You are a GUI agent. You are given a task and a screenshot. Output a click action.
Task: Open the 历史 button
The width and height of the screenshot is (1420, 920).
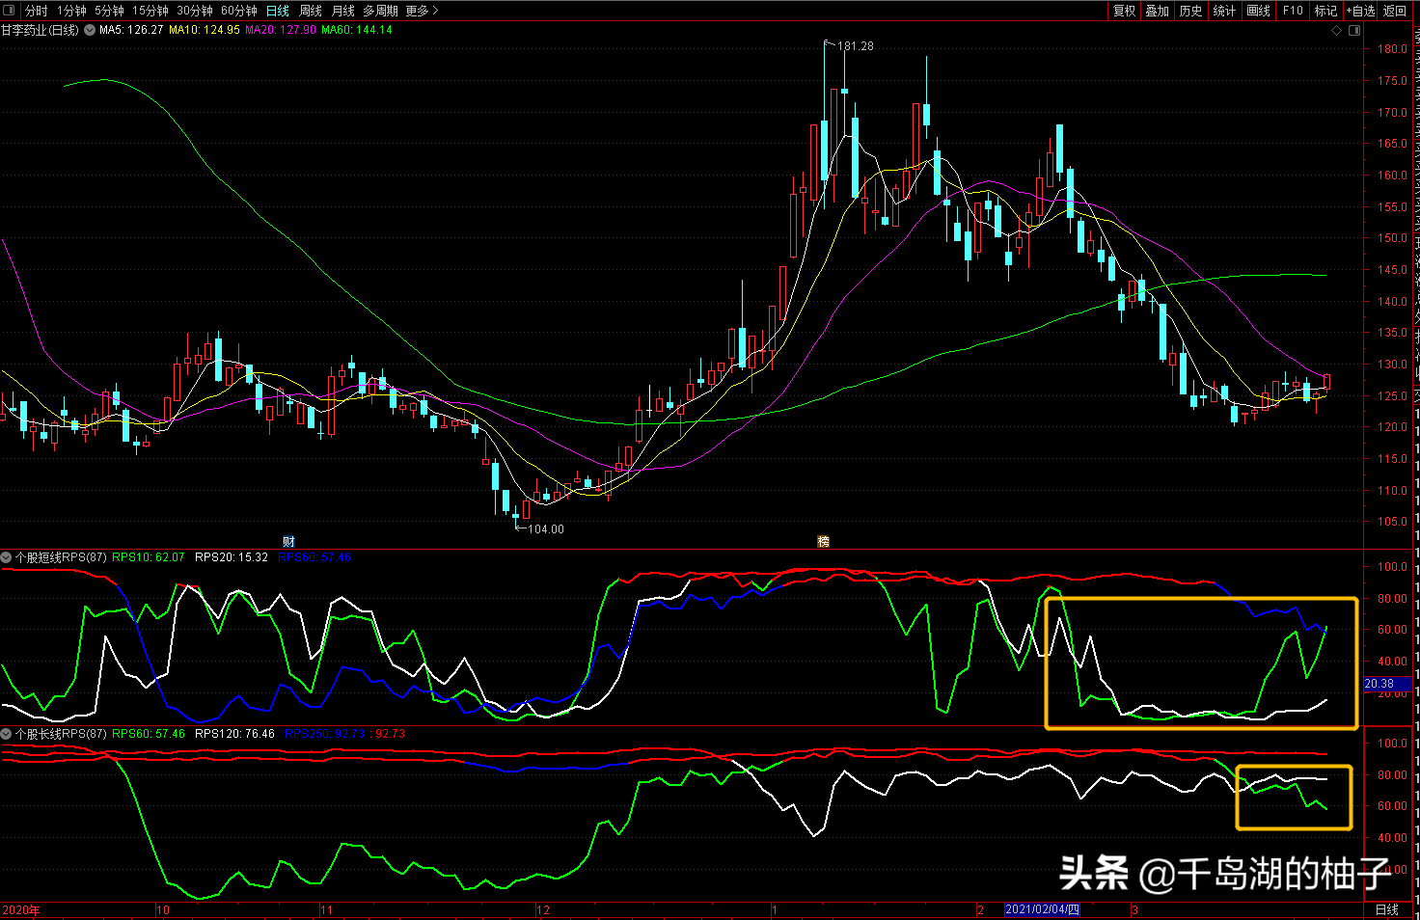[x=1191, y=11]
